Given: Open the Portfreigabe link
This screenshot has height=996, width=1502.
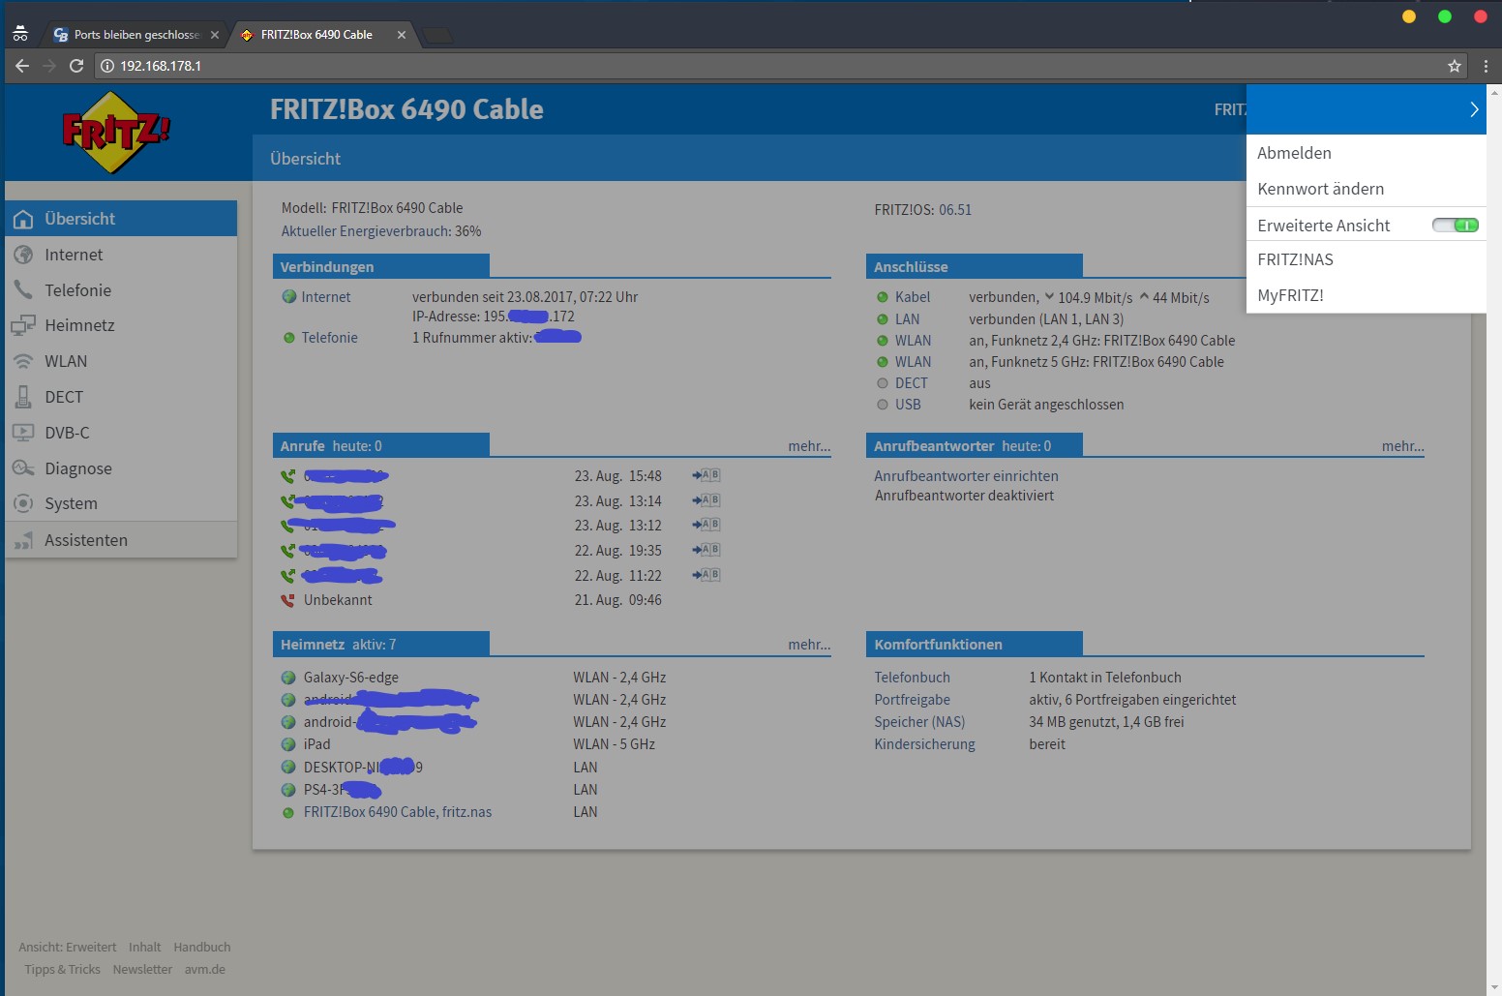Looking at the screenshot, I should tap(912, 700).
